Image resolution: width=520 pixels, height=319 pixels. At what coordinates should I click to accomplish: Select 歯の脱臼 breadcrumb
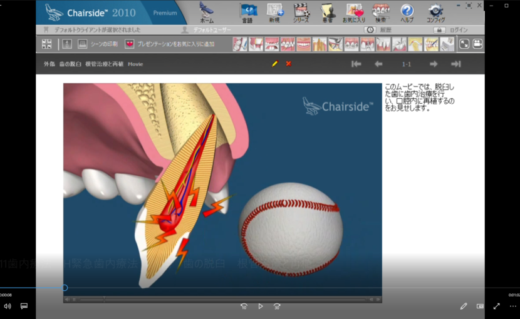coord(70,64)
